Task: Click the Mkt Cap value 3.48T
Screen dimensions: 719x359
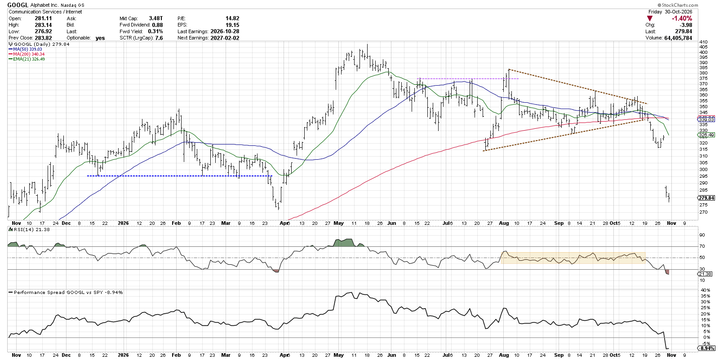Action: click(x=156, y=18)
